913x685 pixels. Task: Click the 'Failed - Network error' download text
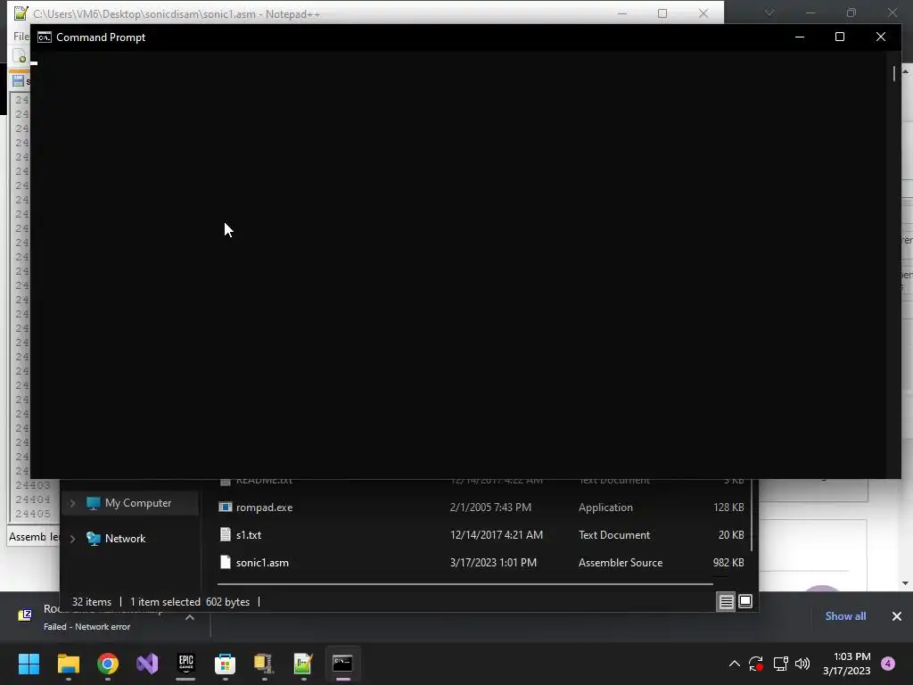tap(86, 627)
